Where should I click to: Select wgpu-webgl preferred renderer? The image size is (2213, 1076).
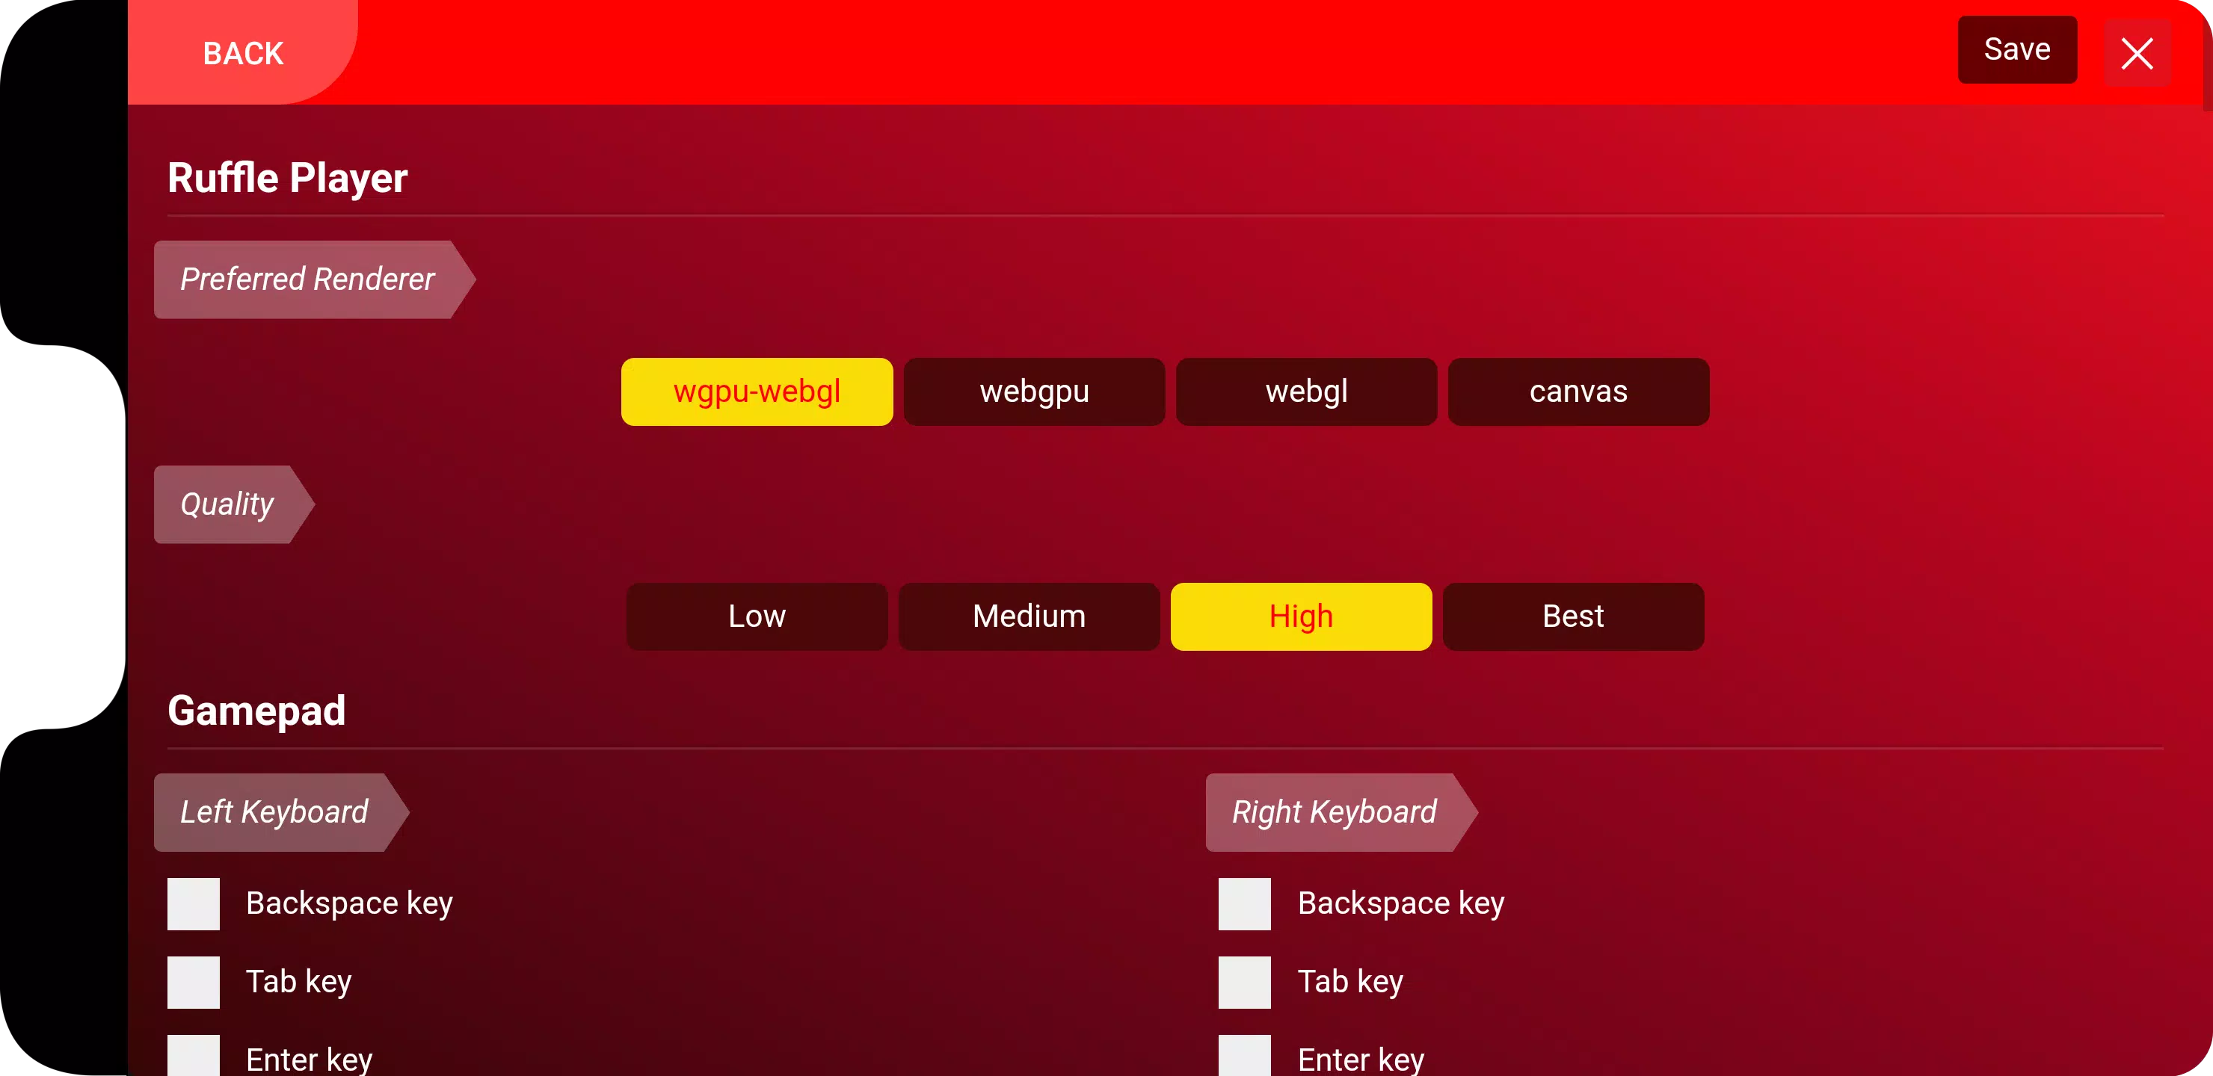coord(757,392)
